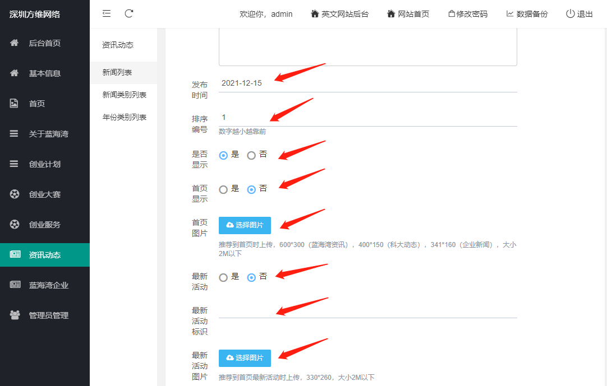Expand 关于蓝海湾 in the sidebar
The image size is (607, 386).
[x=48, y=134]
